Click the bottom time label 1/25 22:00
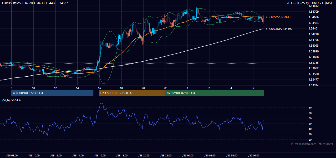 165,156
